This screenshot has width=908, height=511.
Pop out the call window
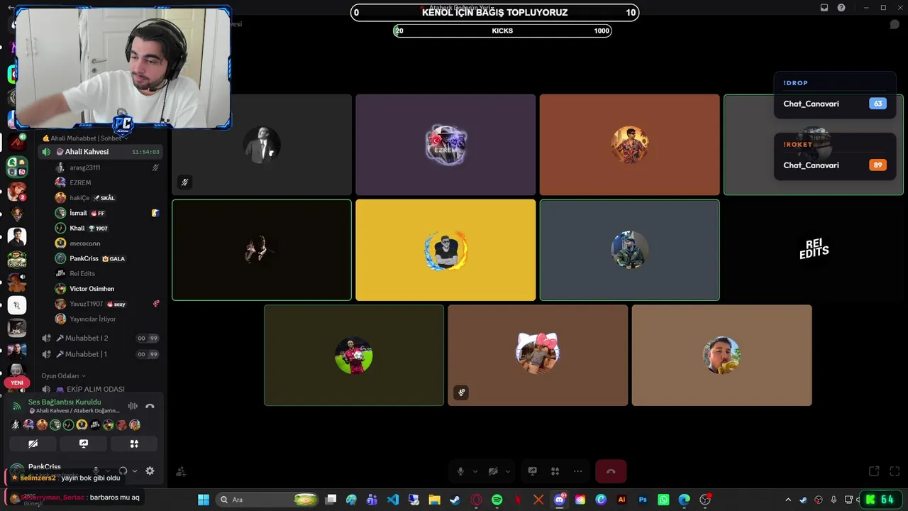coord(874,471)
